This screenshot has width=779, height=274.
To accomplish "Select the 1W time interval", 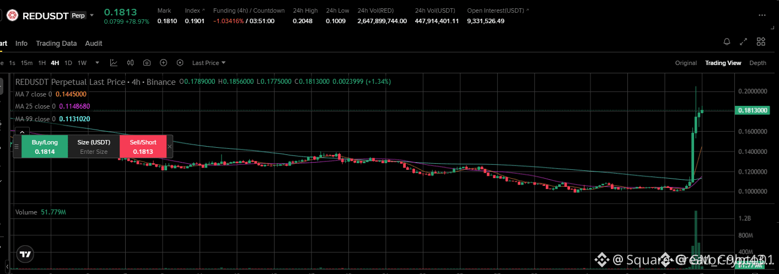I will (82, 63).
